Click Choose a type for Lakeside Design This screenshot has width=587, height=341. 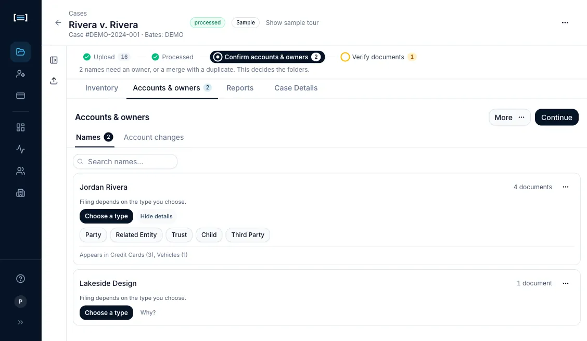[106, 312]
